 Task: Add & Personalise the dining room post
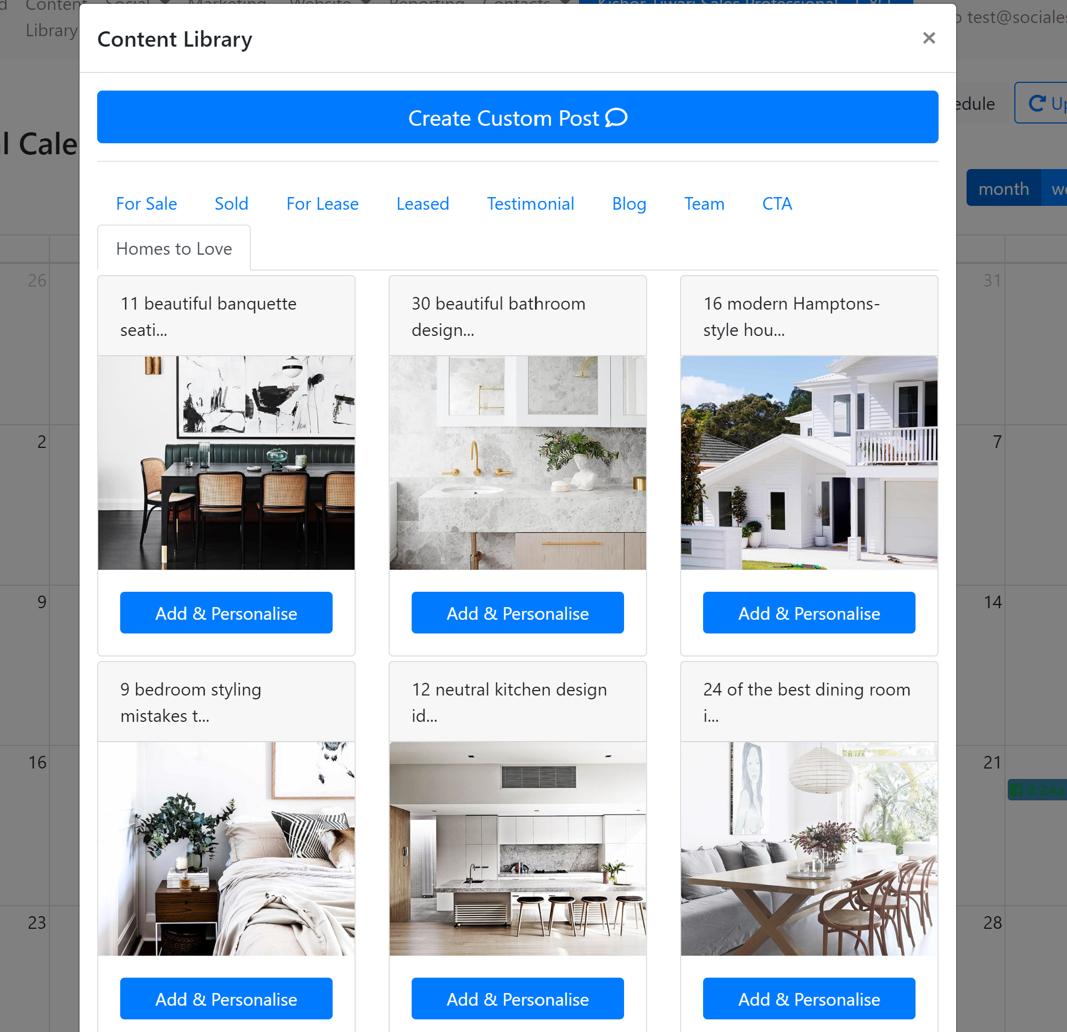click(808, 999)
